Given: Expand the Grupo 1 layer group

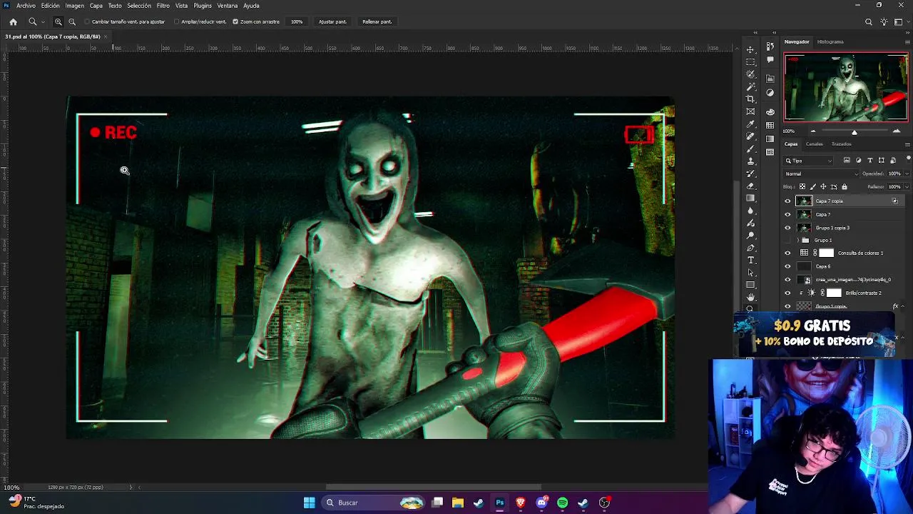Looking at the screenshot, I should pos(797,241).
